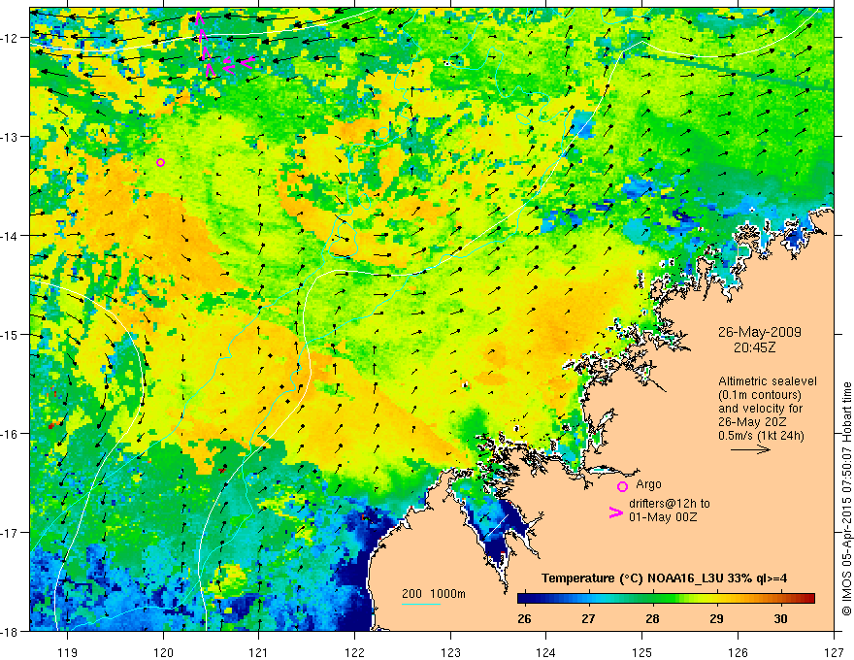Click colorbar label 30
This screenshot has width=854, height=660.
tap(781, 619)
